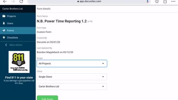Screen dimensions: 178x100
Task: Click the browser forward arrow
Action: point(13,1)
